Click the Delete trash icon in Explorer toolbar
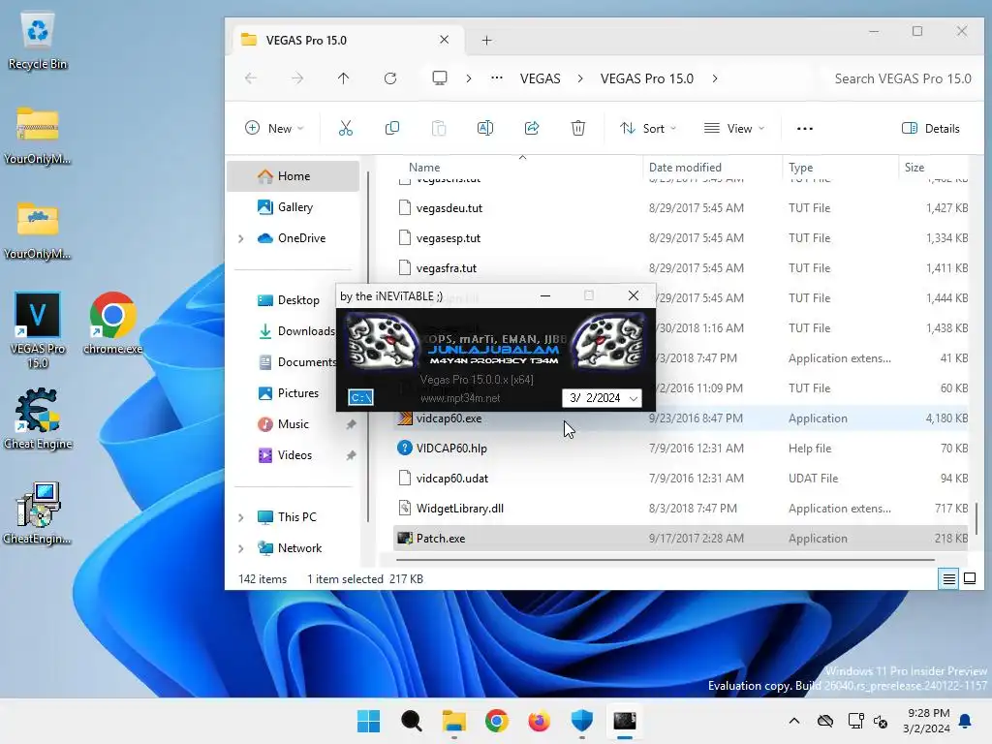This screenshot has width=992, height=744. pyautogui.click(x=577, y=129)
